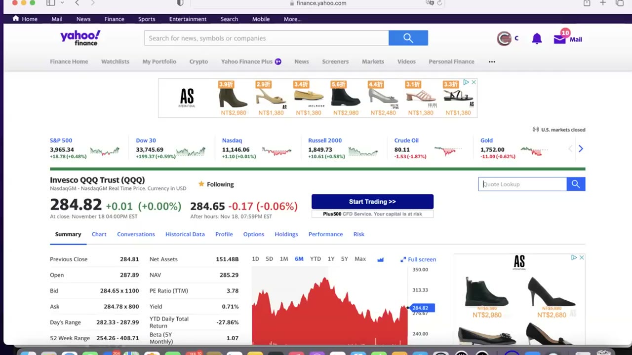
Task: Focus the main news and symbols search field
Action: 267,38
